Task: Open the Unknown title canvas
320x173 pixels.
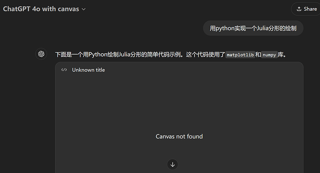Action: tap(89, 70)
